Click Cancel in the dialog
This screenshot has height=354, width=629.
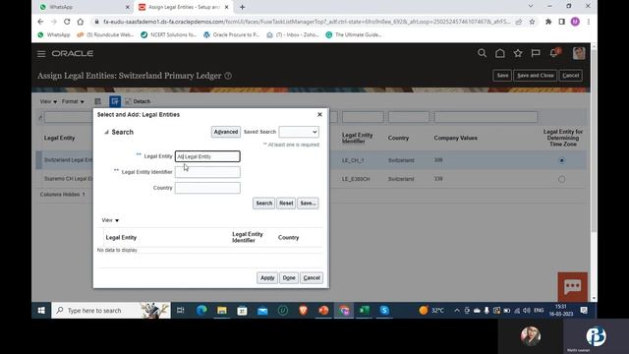click(312, 277)
